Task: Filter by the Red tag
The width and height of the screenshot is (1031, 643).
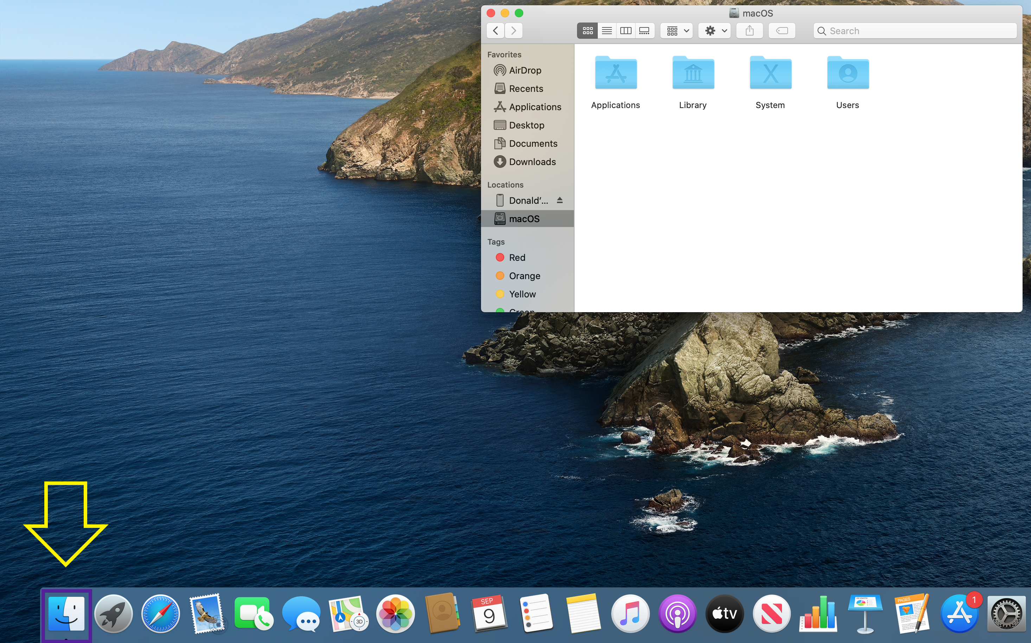Action: pyautogui.click(x=527, y=257)
